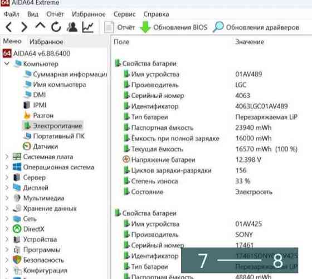The height and width of the screenshot is (279, 312).
Task: Select the Программы tree item
Action: (42, 250)
